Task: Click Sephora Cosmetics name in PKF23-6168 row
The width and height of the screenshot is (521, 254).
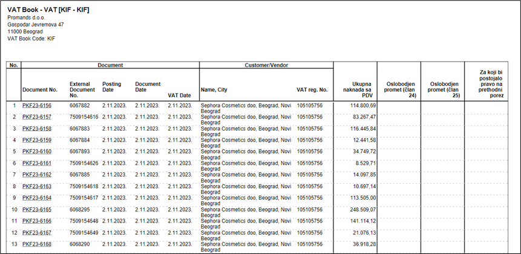Action: tap(246, 247)
